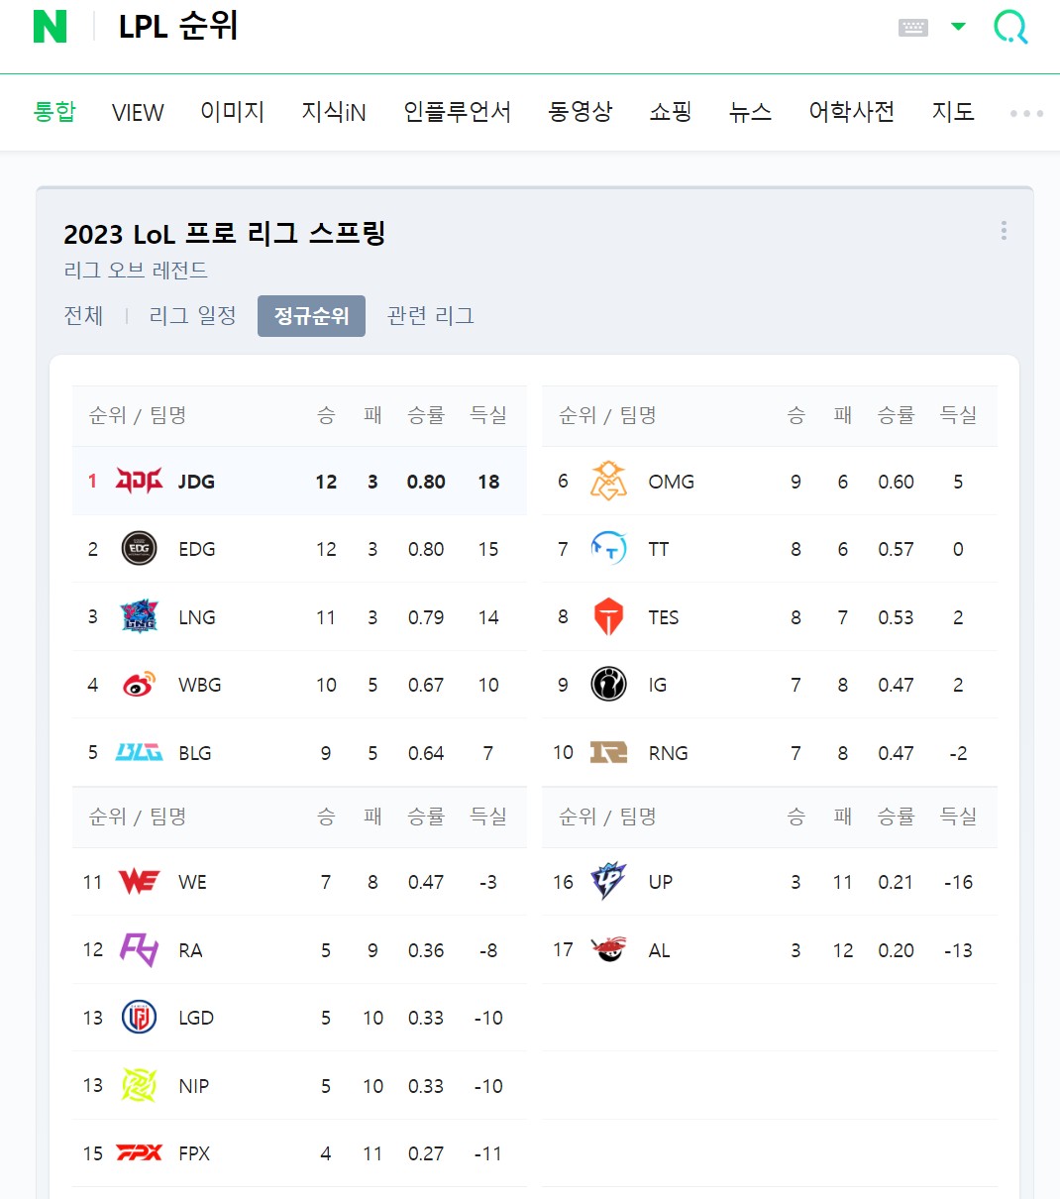1060x1199 pixels.
Task: Click the EDG team logo
Action: (139, 549)
